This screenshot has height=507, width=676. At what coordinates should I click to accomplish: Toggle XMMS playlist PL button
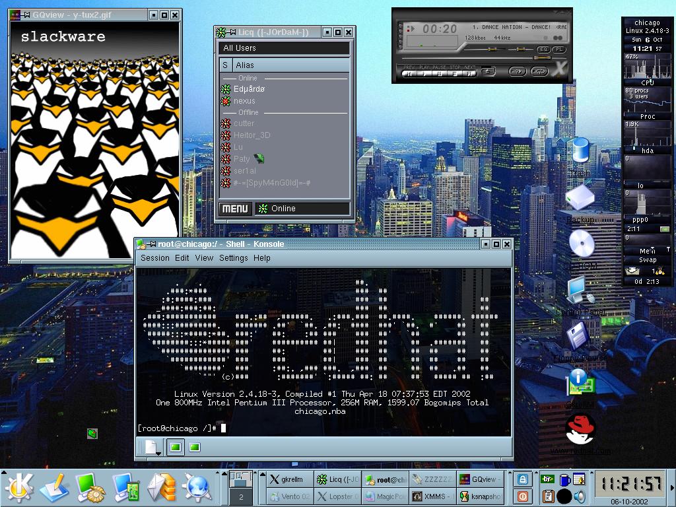[559, 50]
